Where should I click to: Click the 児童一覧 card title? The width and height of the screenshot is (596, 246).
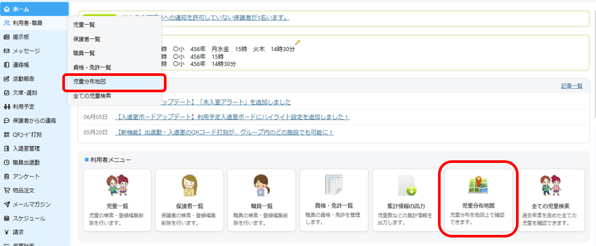click(x=117, y=206)
